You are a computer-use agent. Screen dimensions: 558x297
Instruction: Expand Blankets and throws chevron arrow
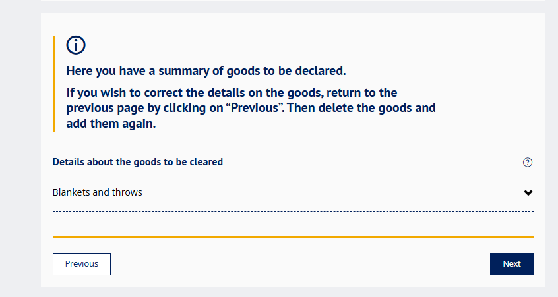pos(528,193)
